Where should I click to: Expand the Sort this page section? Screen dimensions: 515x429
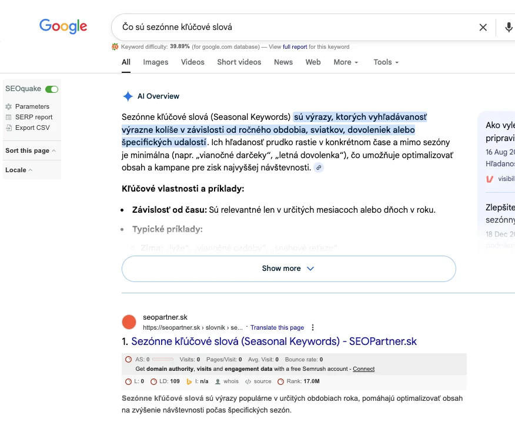pyautogui.click(x=31, y=150)
